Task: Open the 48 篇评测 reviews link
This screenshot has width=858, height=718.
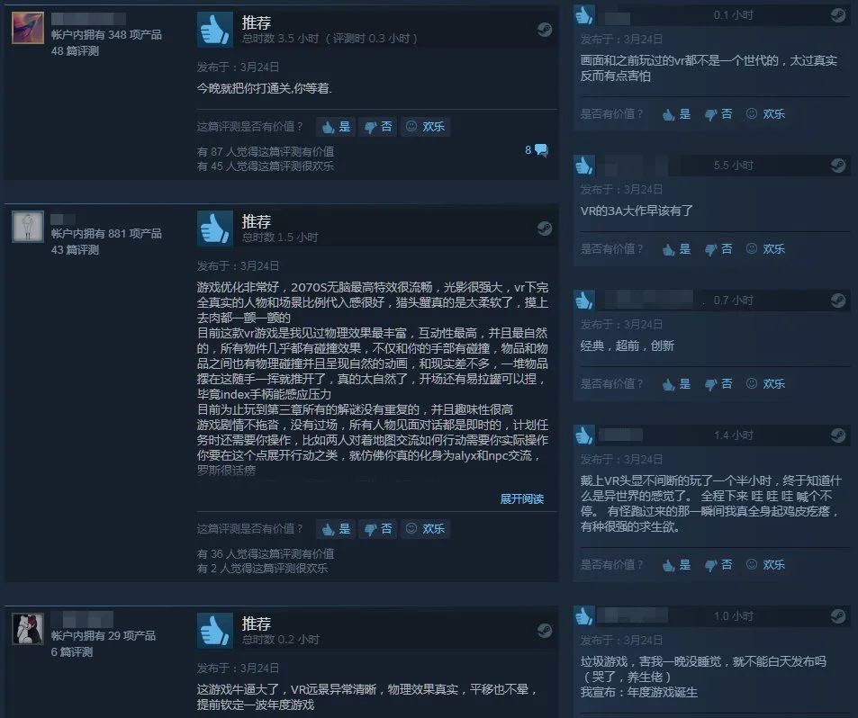Action: tap(75, 51)
